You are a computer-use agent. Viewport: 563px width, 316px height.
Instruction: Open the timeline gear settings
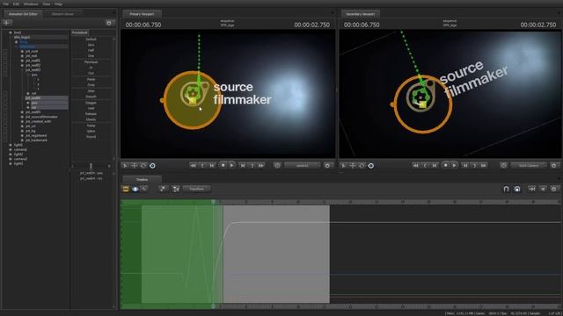tap(553, 189)
